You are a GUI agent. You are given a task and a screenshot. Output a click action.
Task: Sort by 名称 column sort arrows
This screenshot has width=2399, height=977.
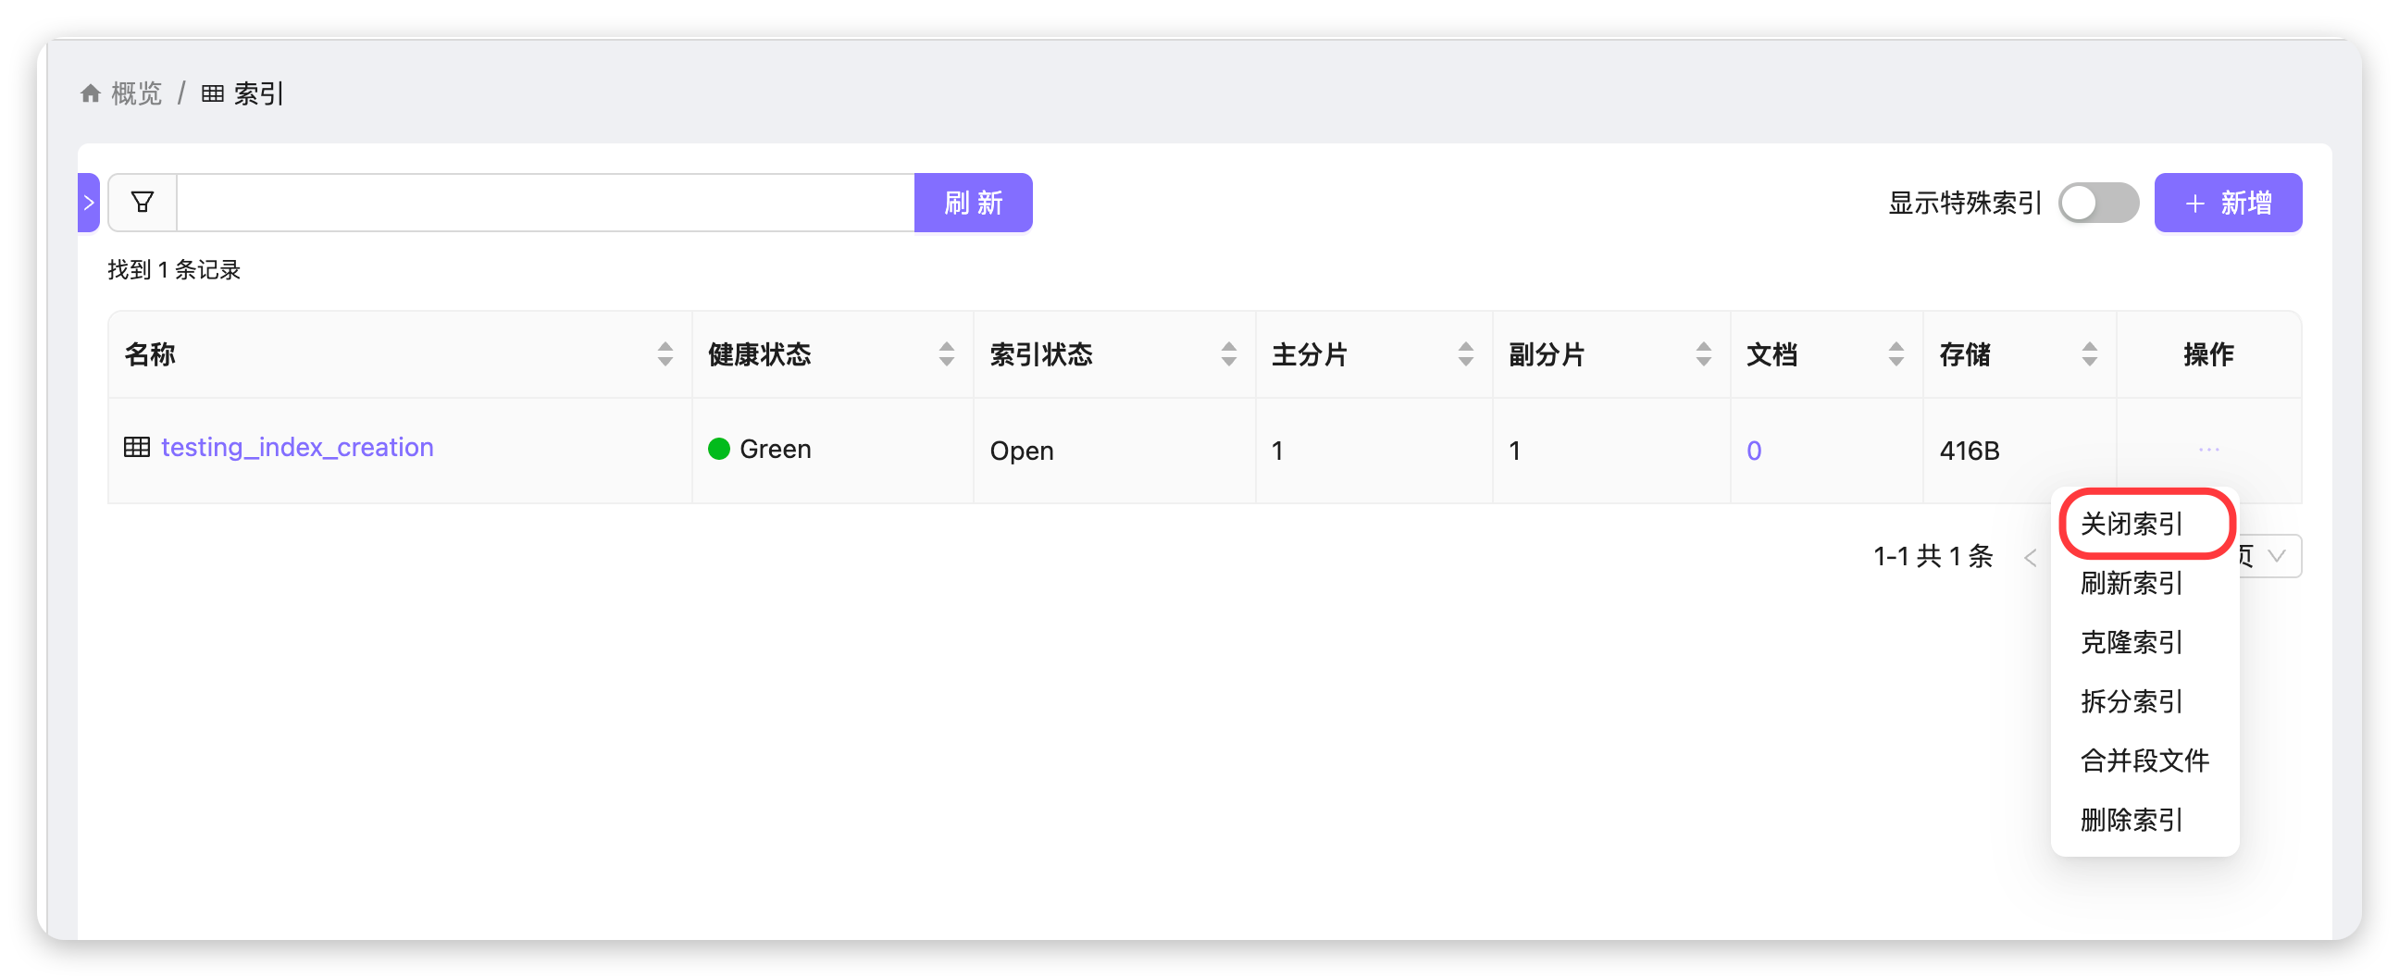point(665,354)
